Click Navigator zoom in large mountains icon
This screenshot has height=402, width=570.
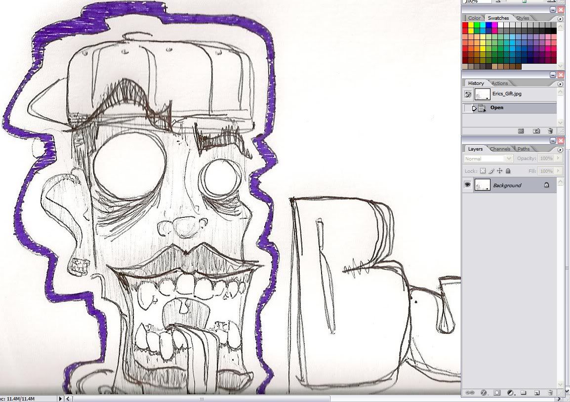pyautogui.click(x=551, y=1)
